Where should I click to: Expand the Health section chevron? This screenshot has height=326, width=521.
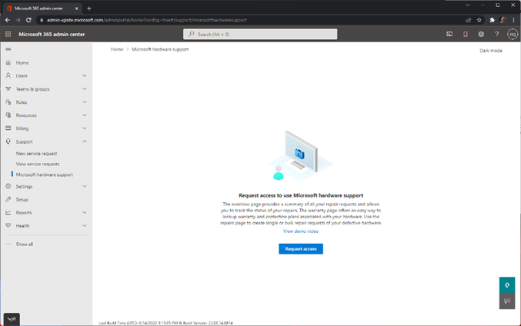(x=85, y=226)
